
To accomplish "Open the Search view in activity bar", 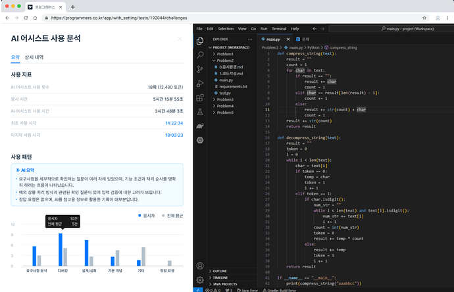I will click(201, 54).
